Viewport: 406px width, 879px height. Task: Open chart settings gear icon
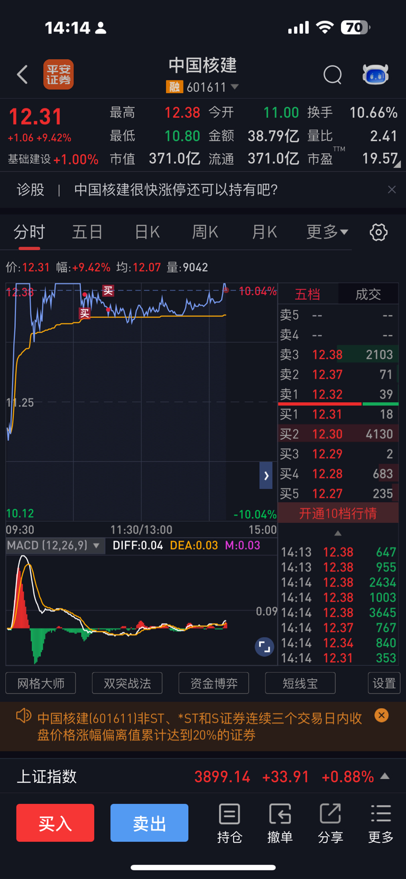point(379,232)
